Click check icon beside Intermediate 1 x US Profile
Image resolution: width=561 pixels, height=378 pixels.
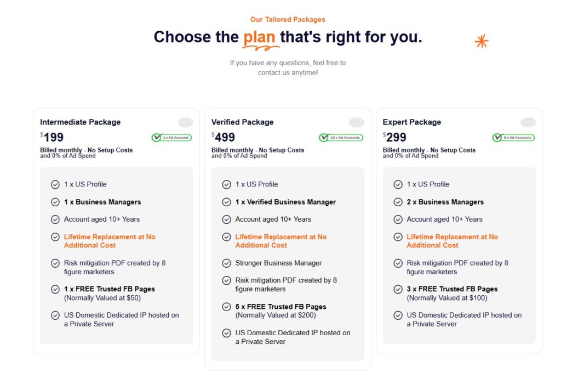(x=55, y=184)
